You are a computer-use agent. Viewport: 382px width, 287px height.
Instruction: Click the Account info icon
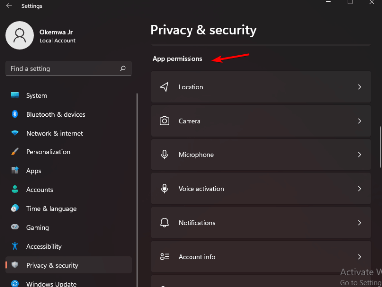tap(165, 257)
